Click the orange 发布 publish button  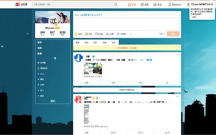(173, 34)
